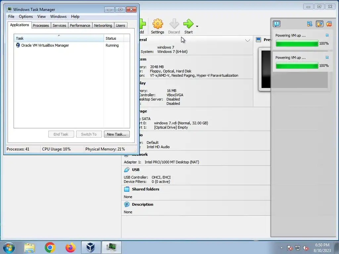Switch to Task Manager via taskbar button

111,247
